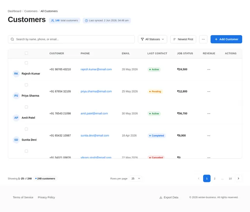Open the Newest First sort dropdown
Image resolution: width=250 pixels, height=212 pixels.
[183, 39]
